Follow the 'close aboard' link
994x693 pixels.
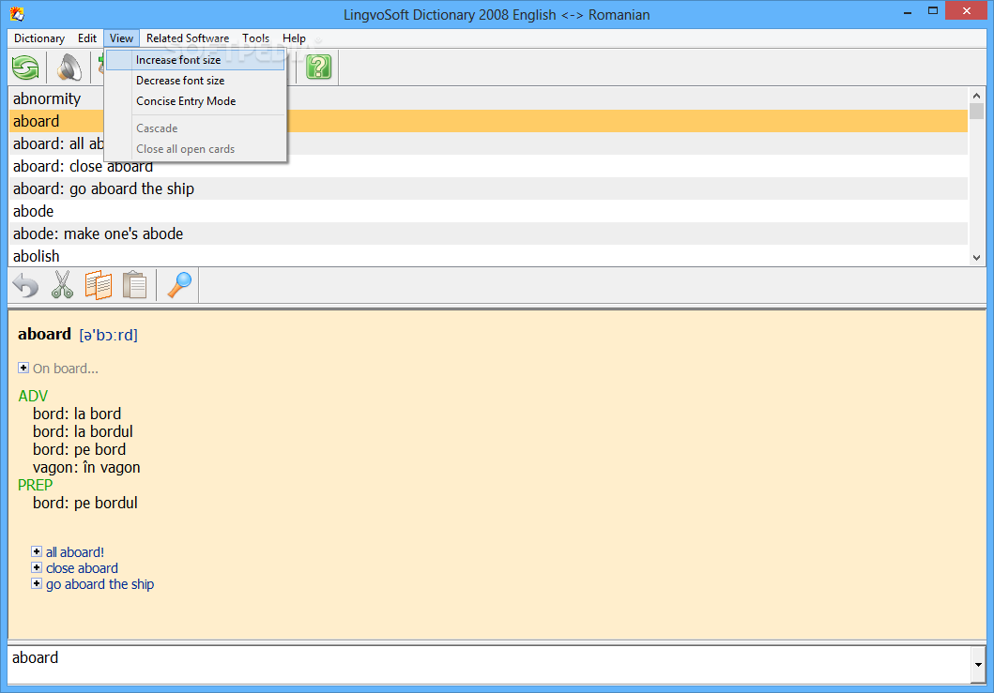(82, 568)
